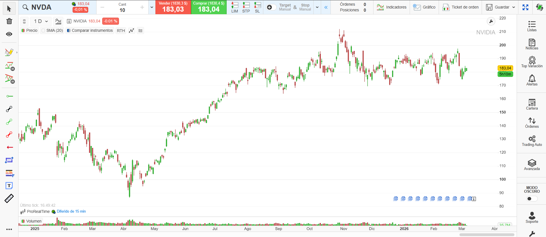This screenshot has height=237, width=546.
Task: Click the green Comprar 183,04 button
Action: point(209,7)
